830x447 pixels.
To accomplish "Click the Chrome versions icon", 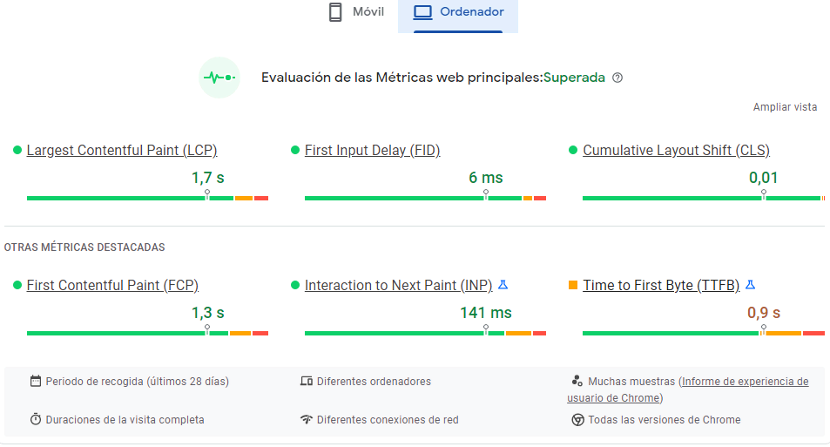I will pos(577,419).
